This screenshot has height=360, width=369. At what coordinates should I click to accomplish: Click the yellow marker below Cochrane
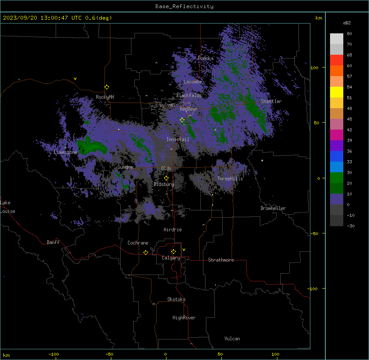point(146,252)
